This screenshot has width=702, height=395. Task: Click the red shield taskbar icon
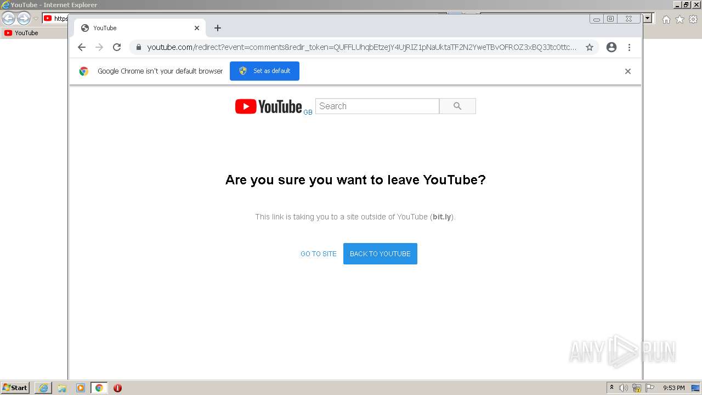point(117,388)
